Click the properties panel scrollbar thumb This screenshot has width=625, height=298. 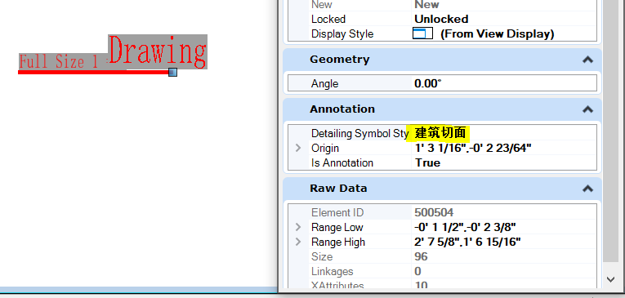pyautogui.click(x=611, y=131)
